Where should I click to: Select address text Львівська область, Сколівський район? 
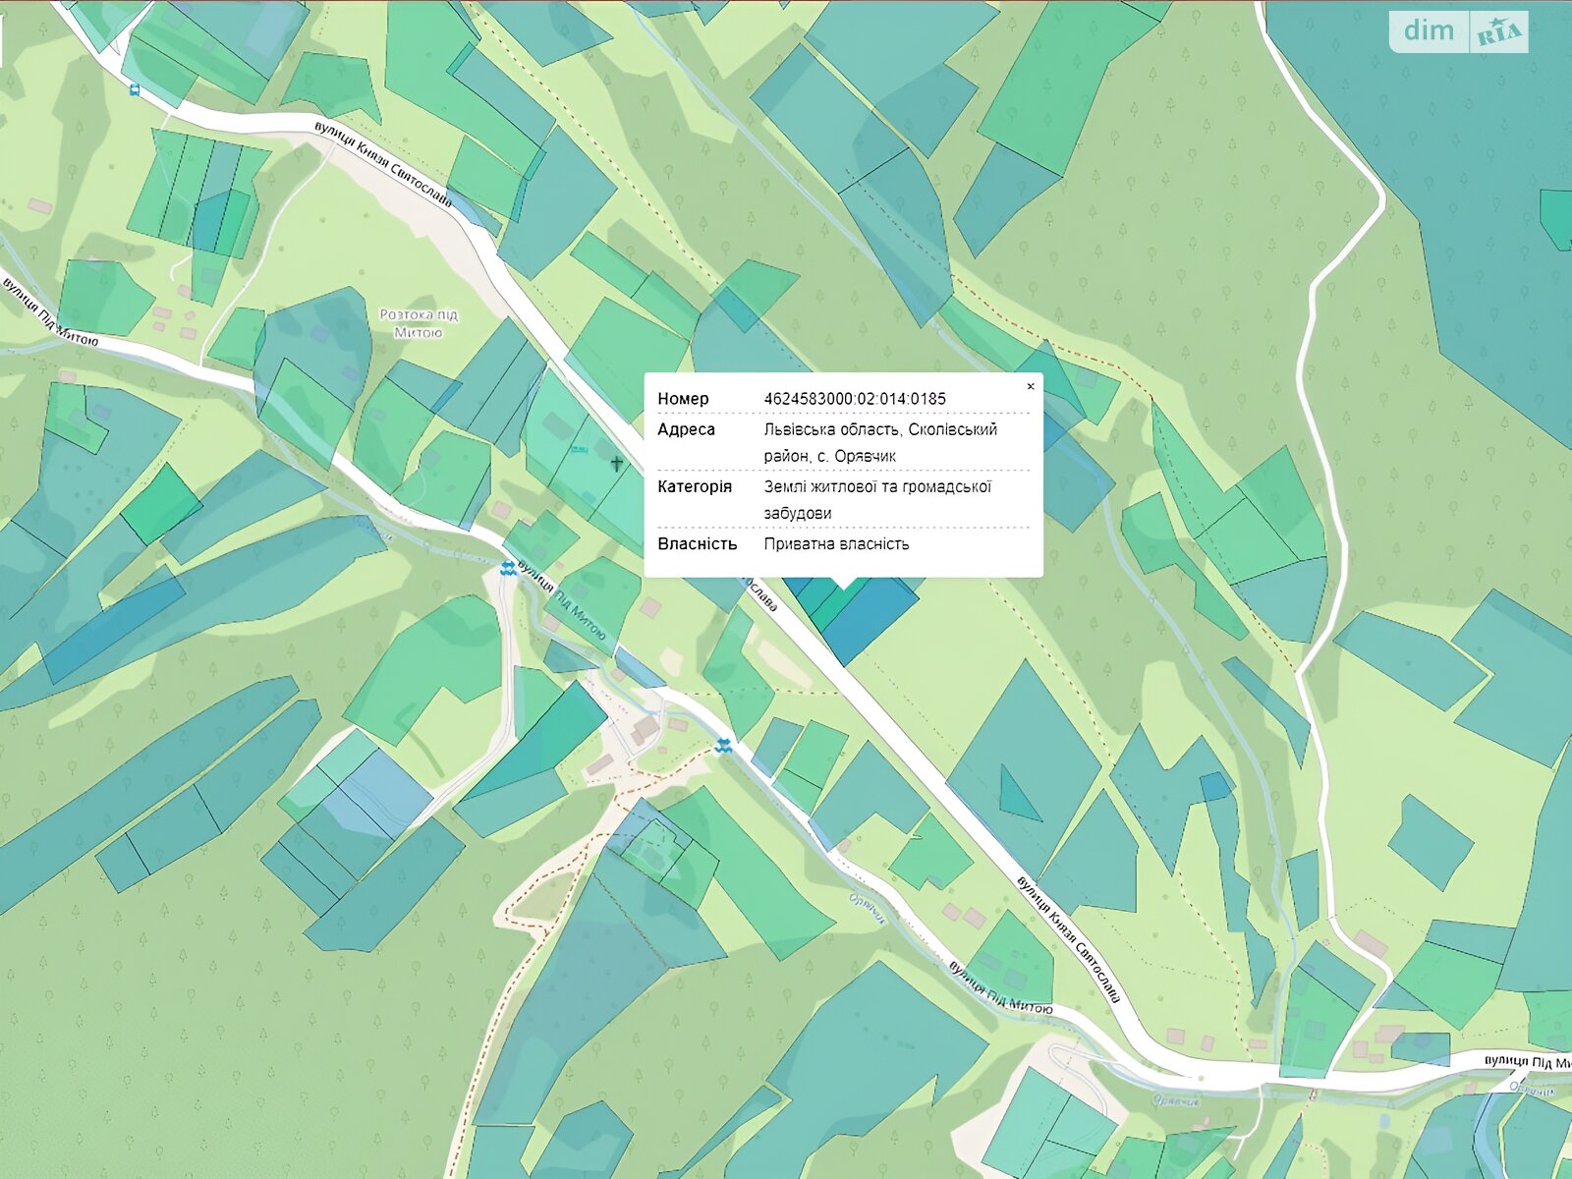tap(880, 442)
